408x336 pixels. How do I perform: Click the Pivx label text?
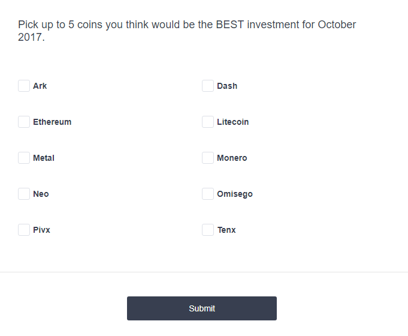tap(41, 230)
